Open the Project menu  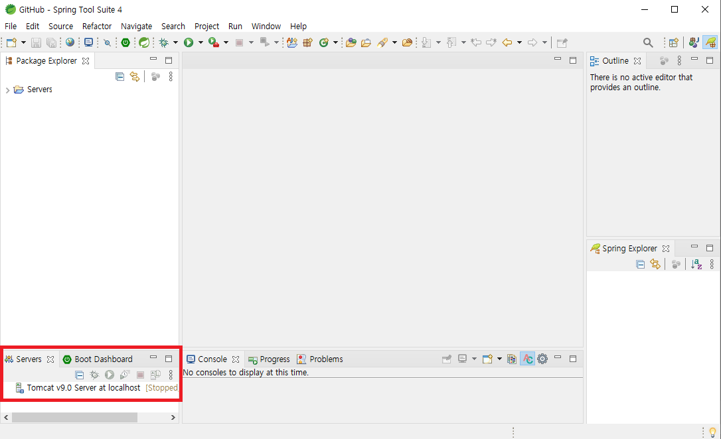click(207, 26)
